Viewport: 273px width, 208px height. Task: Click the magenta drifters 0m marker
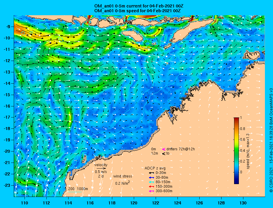tap(164, 149)
